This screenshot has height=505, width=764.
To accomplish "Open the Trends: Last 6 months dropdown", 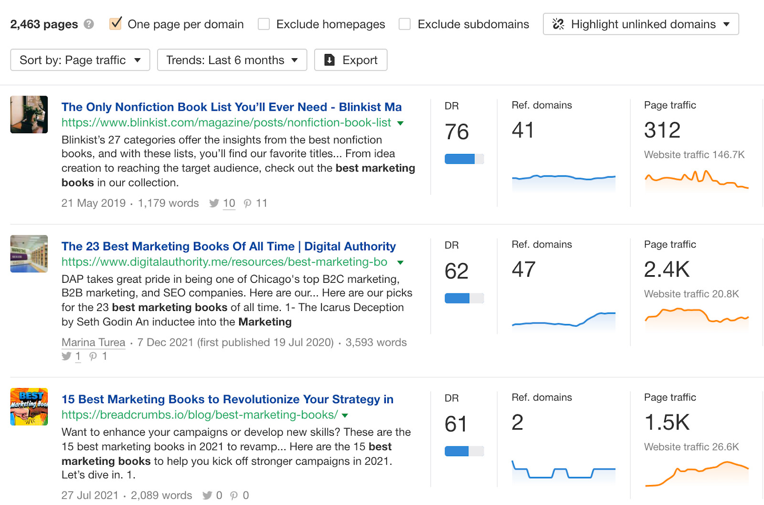I will coord(232,60).
